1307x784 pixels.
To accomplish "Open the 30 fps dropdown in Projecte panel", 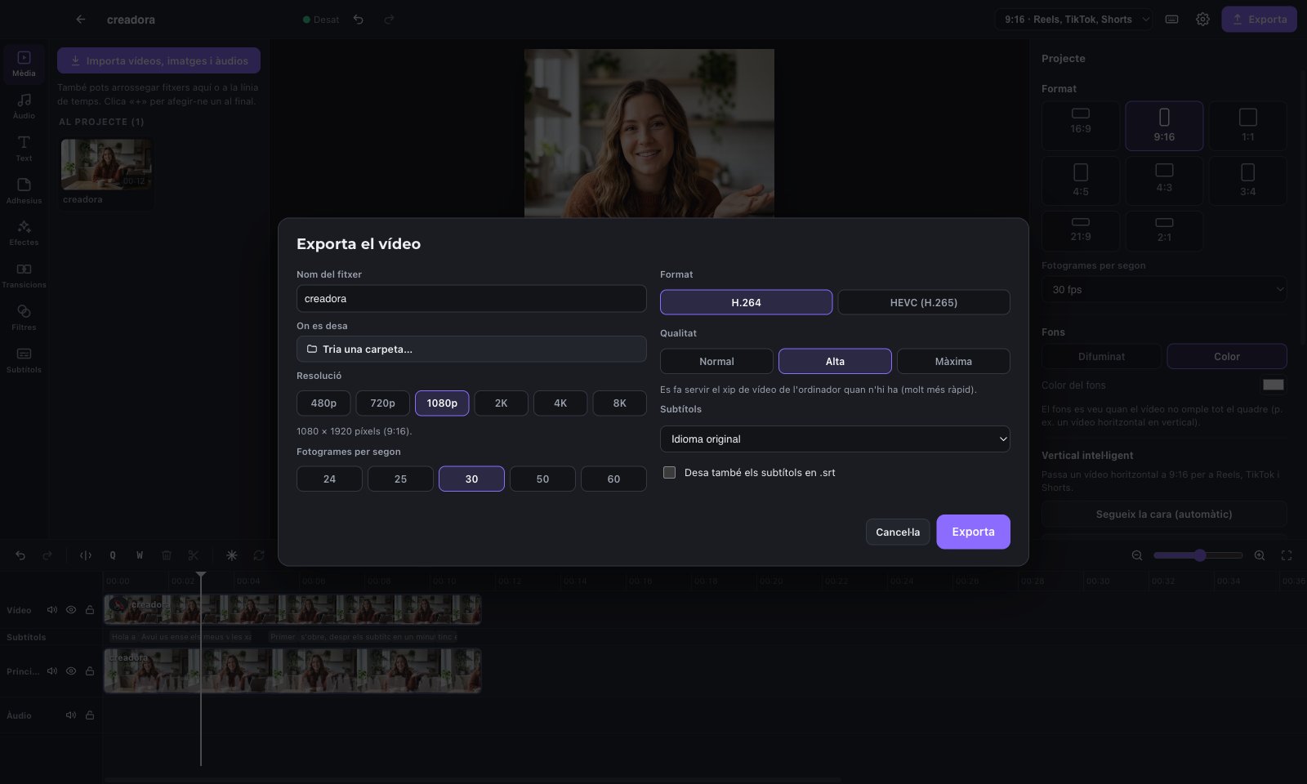I will [x=1164, y=289].
